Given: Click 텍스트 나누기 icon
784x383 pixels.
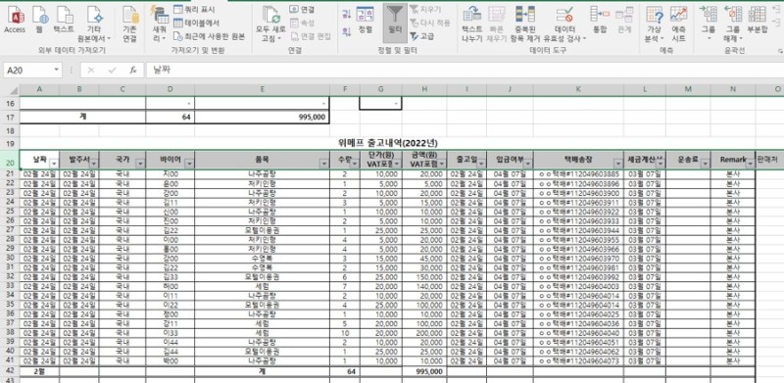Looking at the screenshot, I should (x=472, y=24).
